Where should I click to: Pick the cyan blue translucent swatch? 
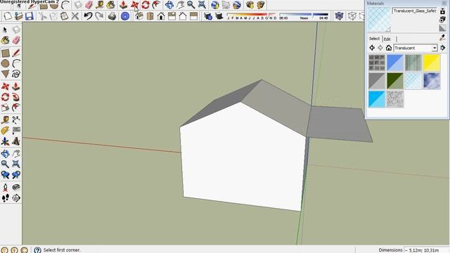(377, 99)
